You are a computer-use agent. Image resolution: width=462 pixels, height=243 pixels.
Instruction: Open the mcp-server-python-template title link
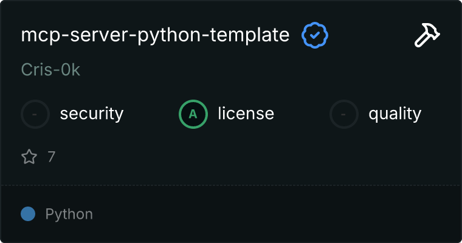click(x=155, y=35)
